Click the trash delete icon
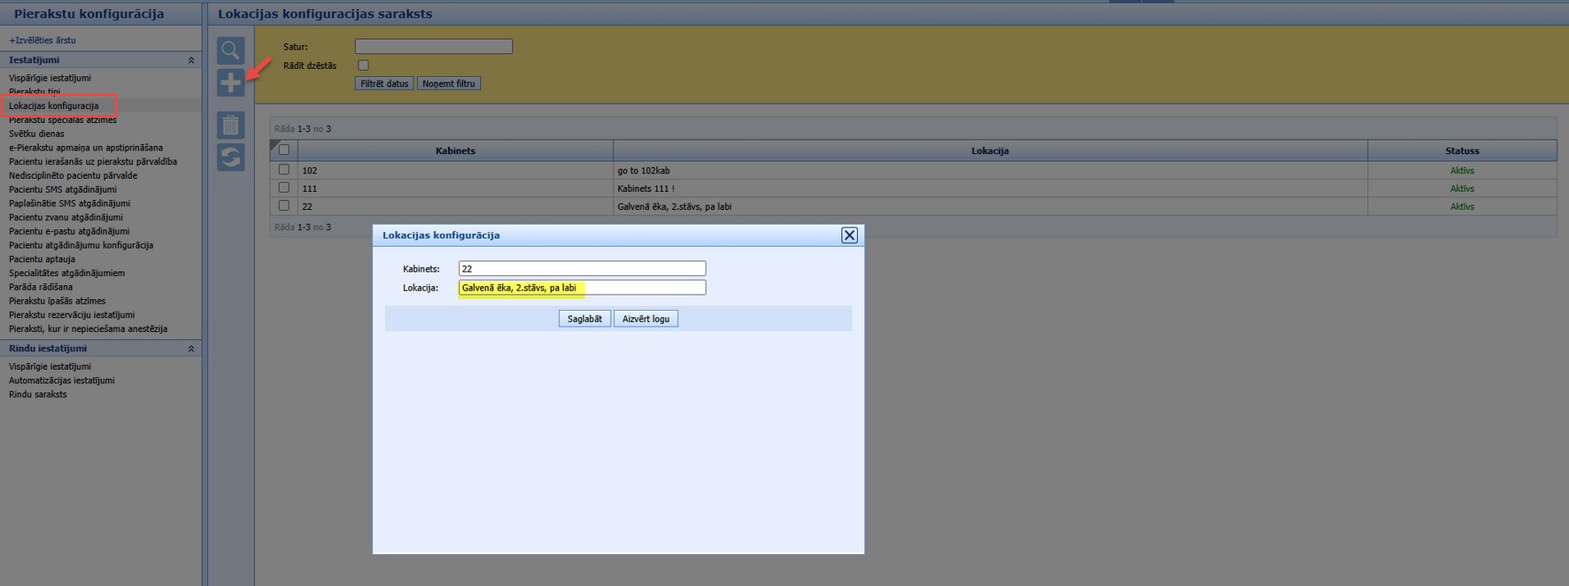This screenshot has height=586, width=1569. pos(230,125)
